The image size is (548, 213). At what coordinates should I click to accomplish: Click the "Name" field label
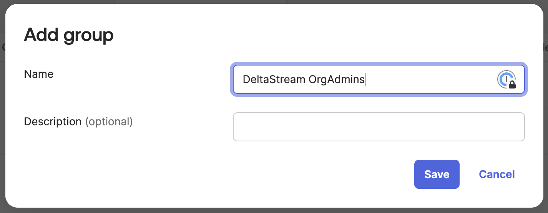tap(38, 74)
